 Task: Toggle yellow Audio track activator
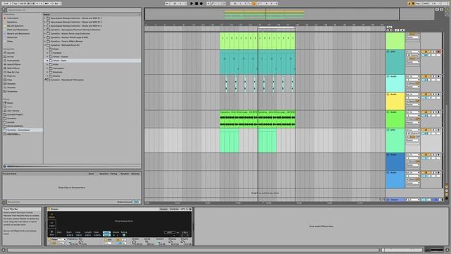[x=426, y=95]
